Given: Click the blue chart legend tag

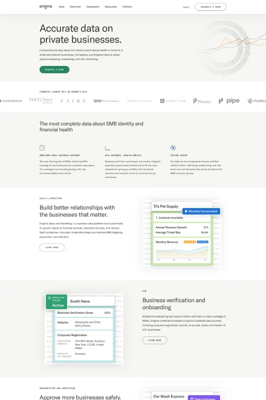Looking at the screenshot, I should coord(203,242).
